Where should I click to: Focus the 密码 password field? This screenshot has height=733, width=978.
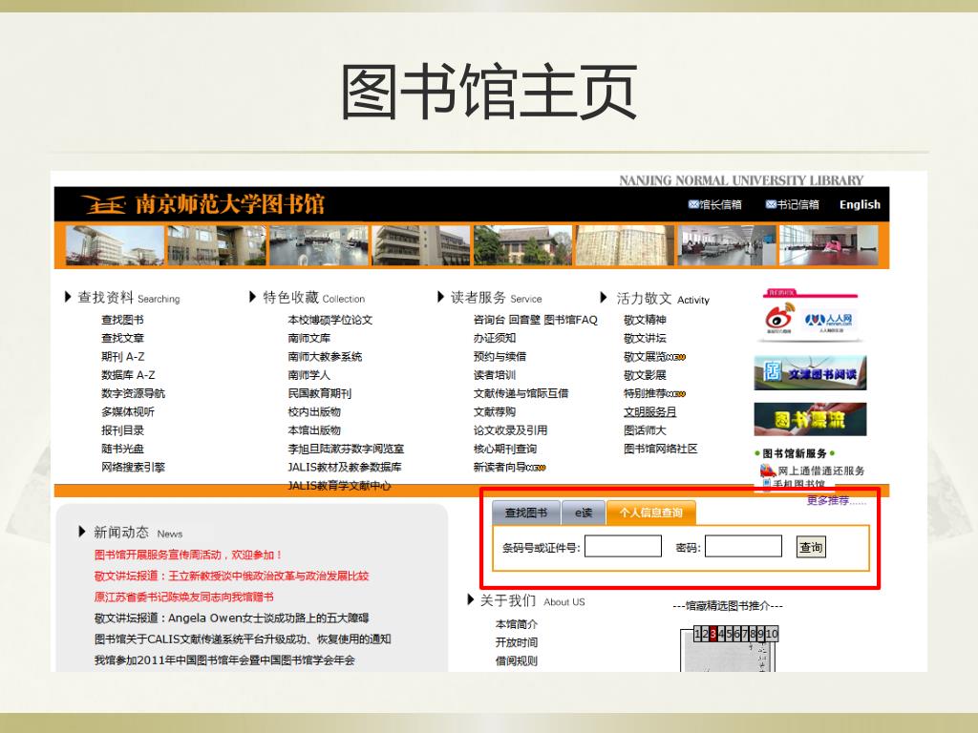point(743,547)
